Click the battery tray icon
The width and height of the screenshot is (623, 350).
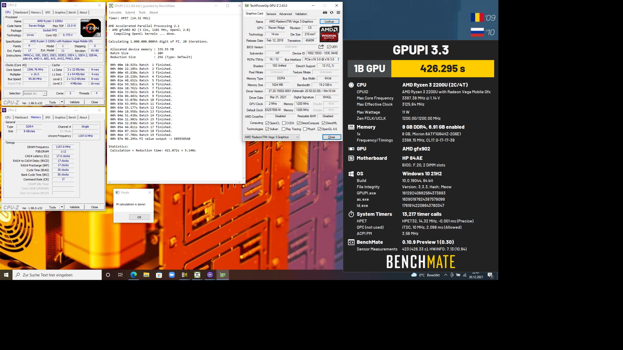(x=458, y=275)
